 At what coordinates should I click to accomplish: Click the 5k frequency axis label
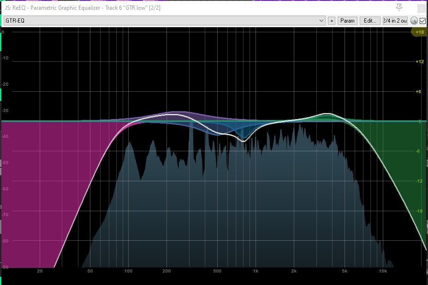(345, 271)
